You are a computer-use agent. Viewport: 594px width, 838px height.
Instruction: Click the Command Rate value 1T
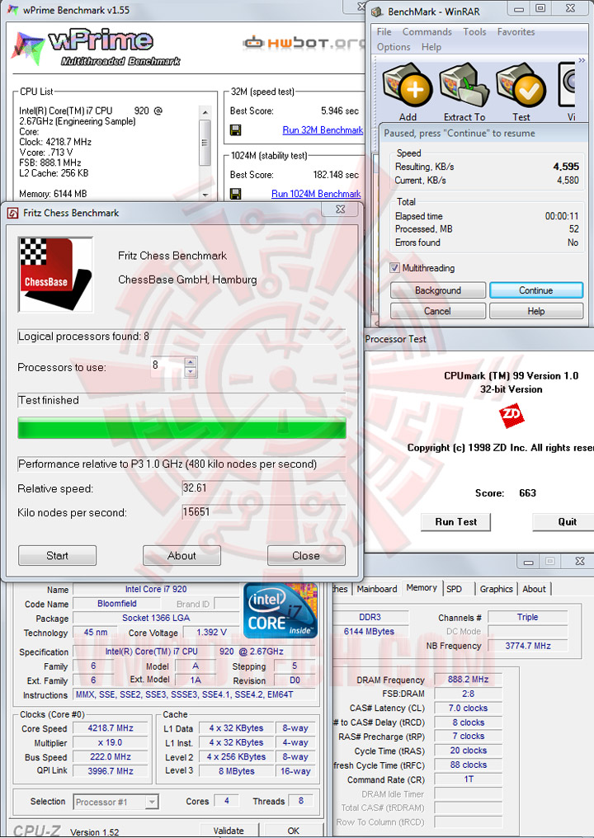(x=469, y=779)
